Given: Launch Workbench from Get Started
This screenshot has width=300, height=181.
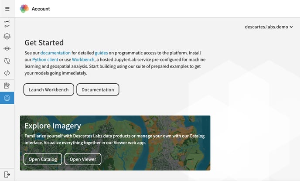Looking at the screenshot, I should [x=48, y=89].
